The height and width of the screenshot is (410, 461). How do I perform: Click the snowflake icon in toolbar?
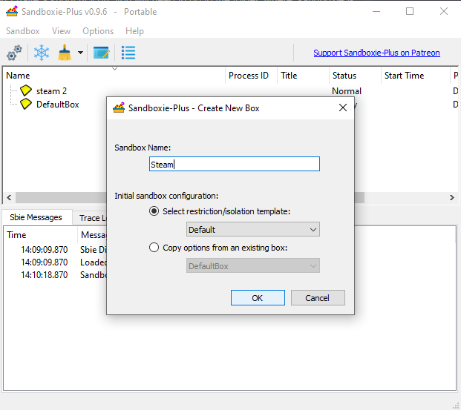(41, 53)
